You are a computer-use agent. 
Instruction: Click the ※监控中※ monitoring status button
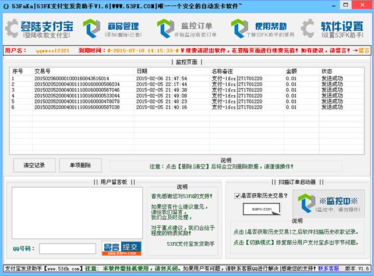[329, 203]
